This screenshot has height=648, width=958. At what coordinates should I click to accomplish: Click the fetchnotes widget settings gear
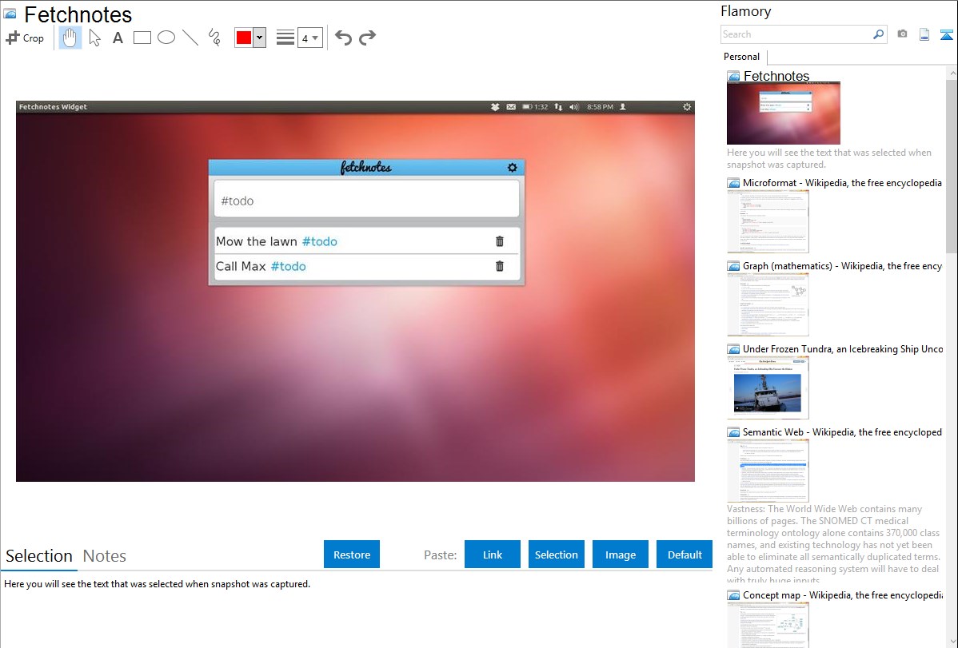tap(512, 167)
